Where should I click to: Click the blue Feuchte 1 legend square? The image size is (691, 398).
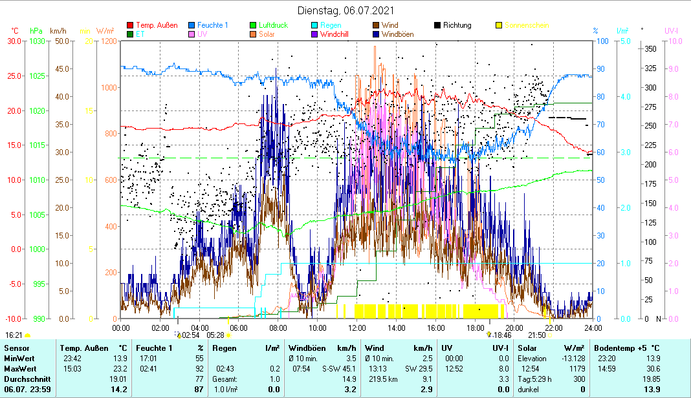(x=192, y=26)
